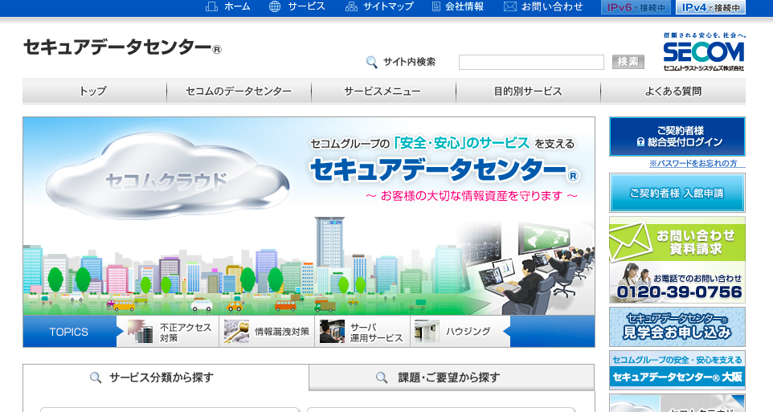This screenshot has height=412, width=773.
Task: Open the 会社情報 link
Action: pos(464,7)
